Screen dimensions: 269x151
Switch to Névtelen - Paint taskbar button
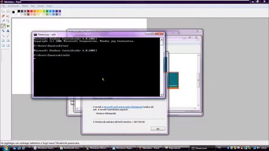click(149, 148)
